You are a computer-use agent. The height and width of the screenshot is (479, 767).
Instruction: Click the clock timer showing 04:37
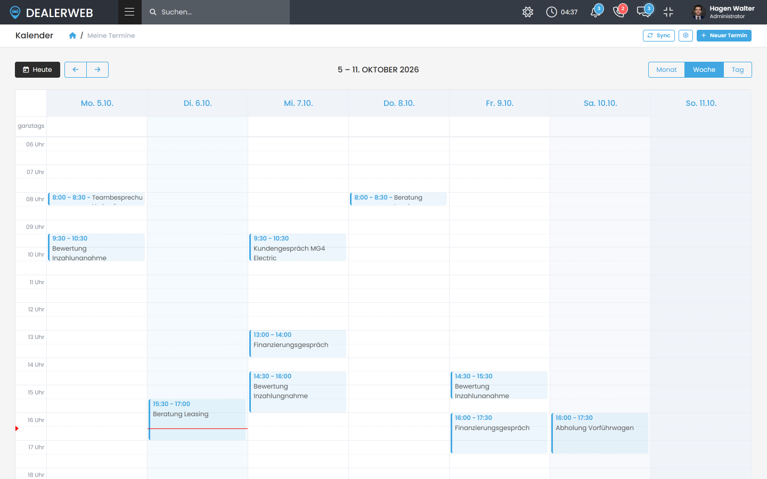click(x=562, y=12)
